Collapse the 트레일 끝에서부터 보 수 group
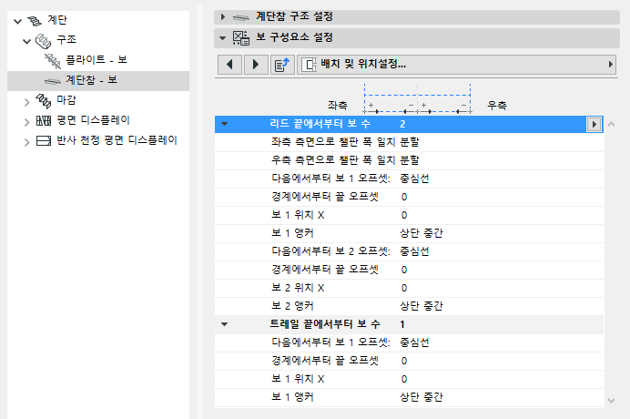The image size is (630, 419). (x=224, y=324)
